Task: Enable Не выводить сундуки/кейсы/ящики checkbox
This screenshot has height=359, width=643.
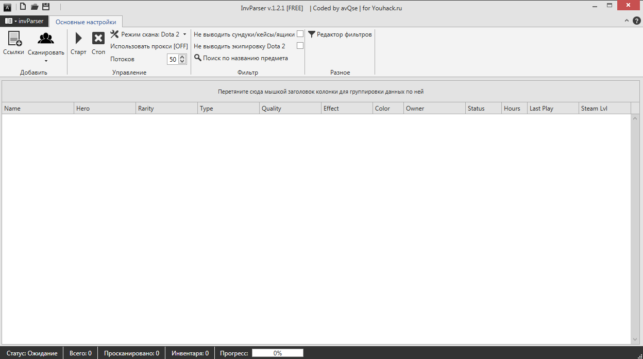Action: point(300,34)
